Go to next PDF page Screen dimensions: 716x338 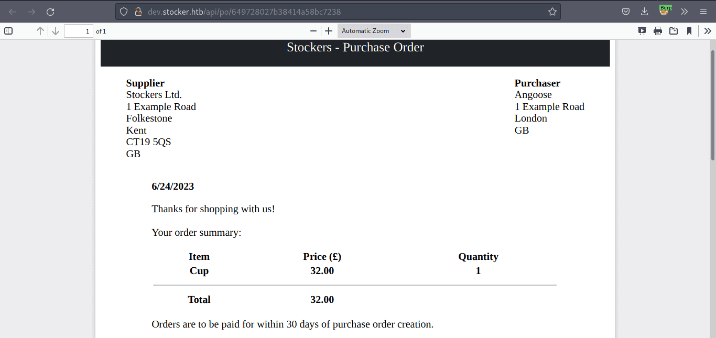coord(56,31)
